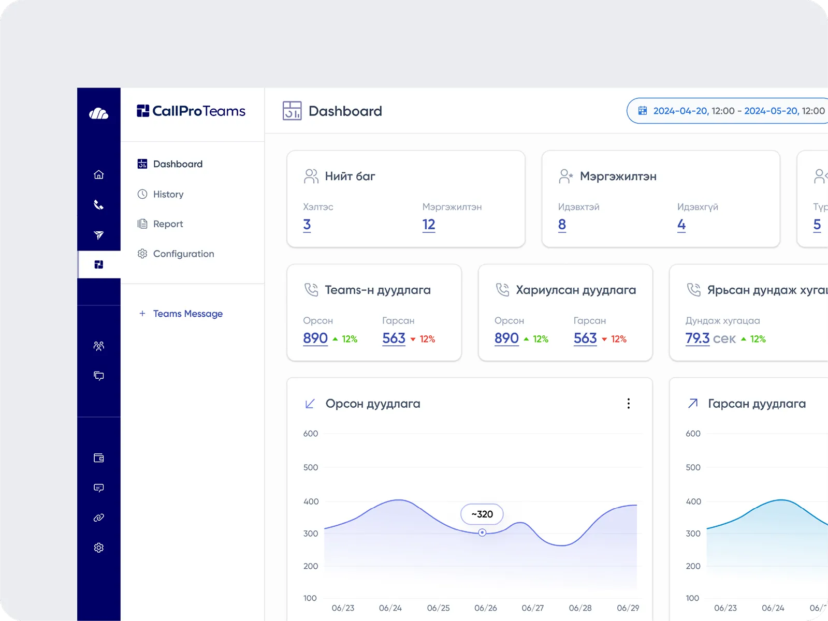Screen dimensions: 828x621
Task: Open the Орсон дуудлага chart options menu
Action: pyautogui.click(x=629, y=404)
